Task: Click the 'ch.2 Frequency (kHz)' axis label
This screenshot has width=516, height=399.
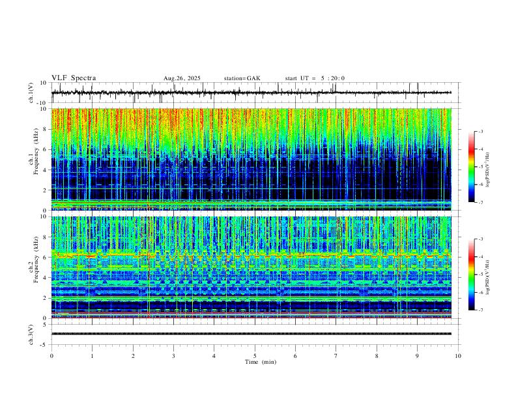Action: pyautogui.click(x=33, y=259)
